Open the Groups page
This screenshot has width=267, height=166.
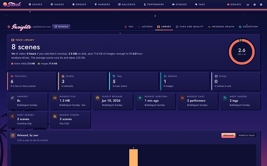pyautogui.click(x=79, y=4)
